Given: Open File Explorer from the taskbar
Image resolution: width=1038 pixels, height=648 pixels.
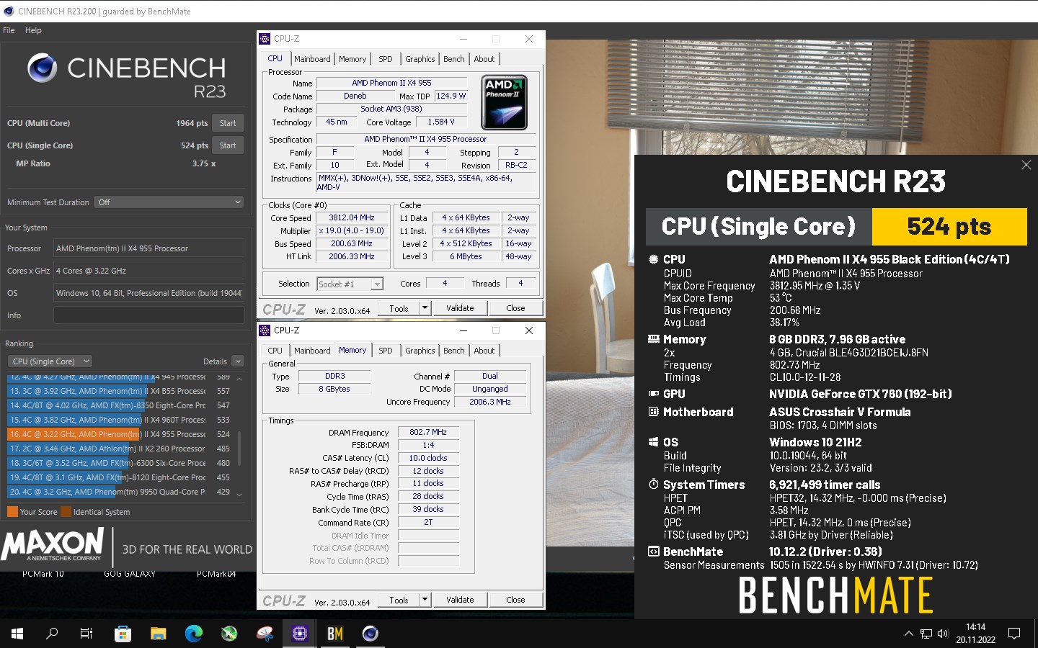Looking at the screenshot, I should [x=158, y=634].
